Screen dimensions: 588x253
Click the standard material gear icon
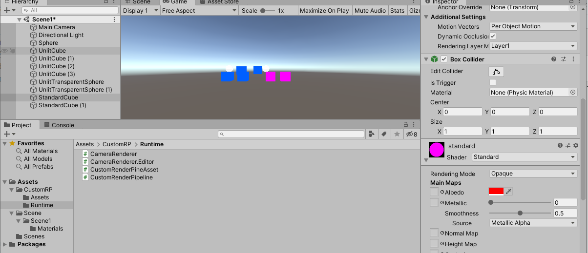tap(576, 145)
